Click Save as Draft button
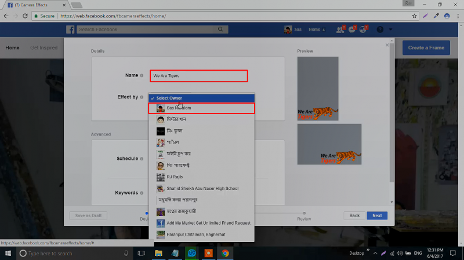The height and width of the screenshot is (260, 464). click(x=88, y=215)
